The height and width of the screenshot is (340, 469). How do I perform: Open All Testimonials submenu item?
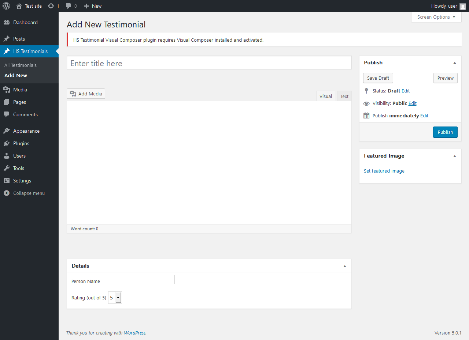point(21,65)
